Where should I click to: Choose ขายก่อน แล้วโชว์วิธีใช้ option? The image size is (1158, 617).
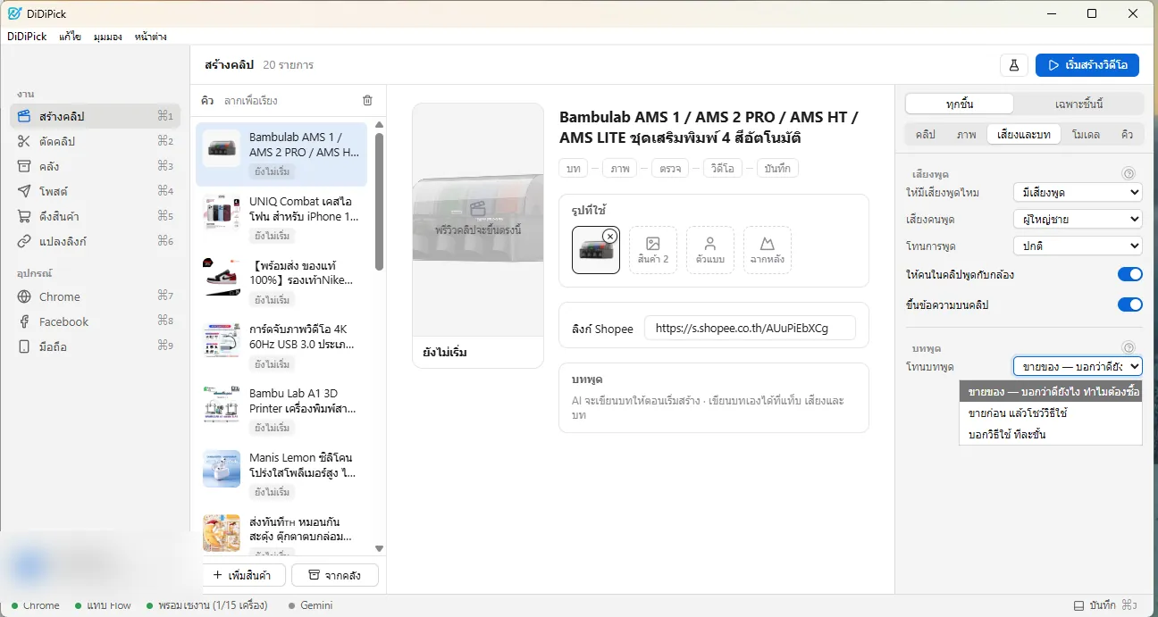[1051, 413]
